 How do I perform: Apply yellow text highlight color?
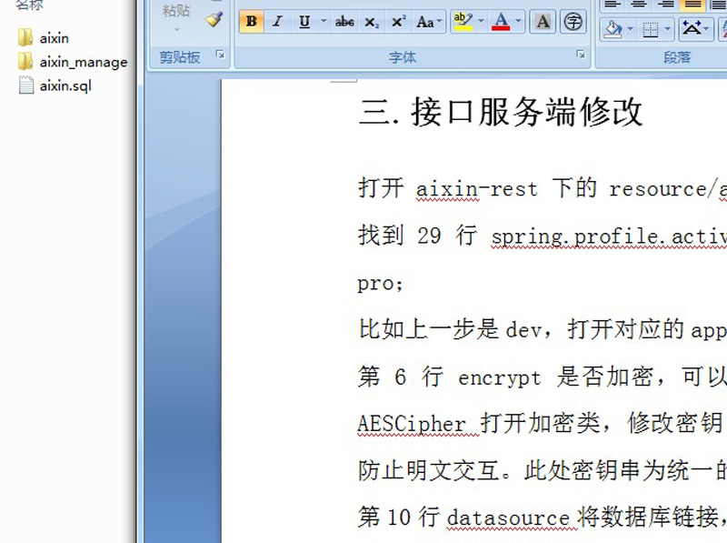(x=462, y=22)
